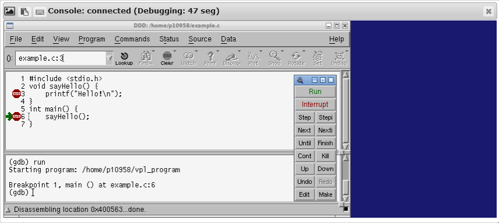Open the Watch button dropdown arrow
Screen dimensions: 499x223
196,51
